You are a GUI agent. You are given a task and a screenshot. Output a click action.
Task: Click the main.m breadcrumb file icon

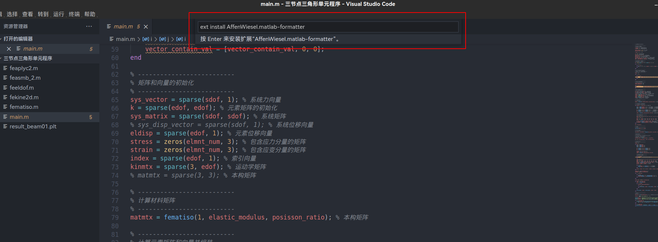(x=111, y=39)
